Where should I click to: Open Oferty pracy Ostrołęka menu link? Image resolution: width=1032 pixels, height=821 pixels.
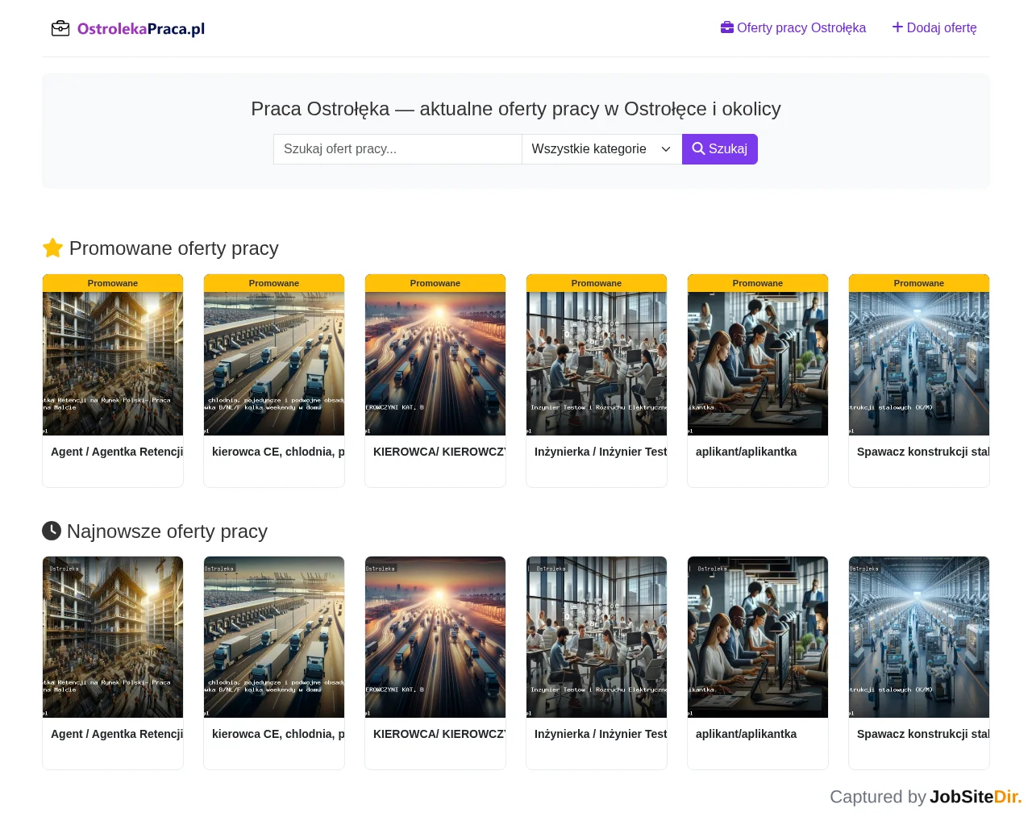[793, 27]
